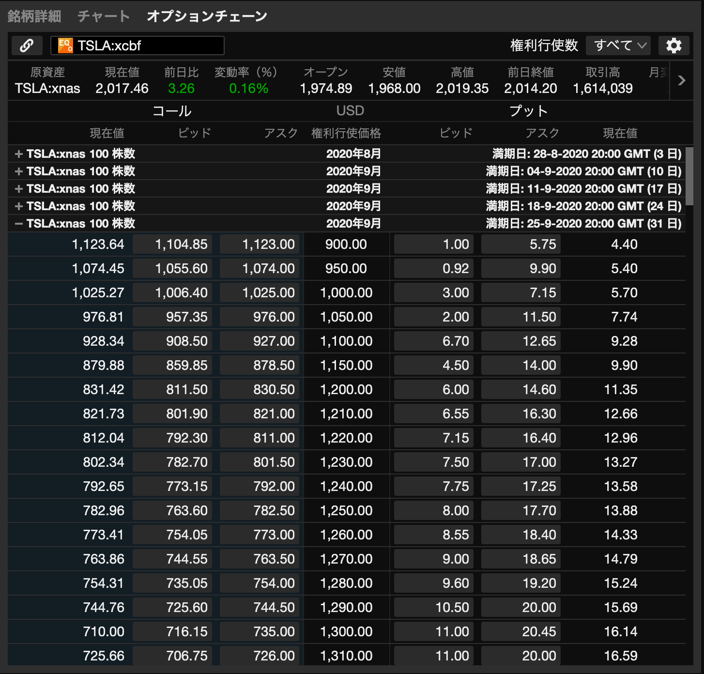This screenshot has width=704, height=674.
Task: Click the 高値 value 2,019.35
Action: click(x=462, y=88)
